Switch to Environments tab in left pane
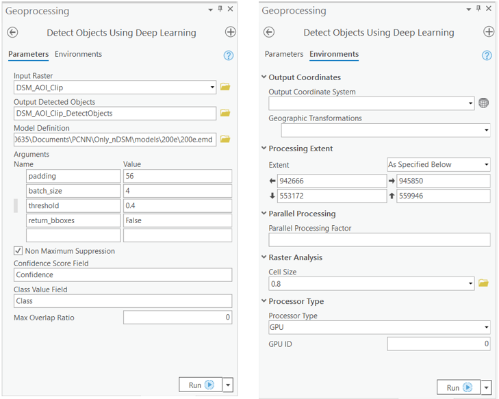Screen dimensions: 499x399 78,54
